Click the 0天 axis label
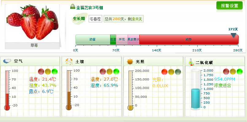247x122 pixels. click(75, 50)
